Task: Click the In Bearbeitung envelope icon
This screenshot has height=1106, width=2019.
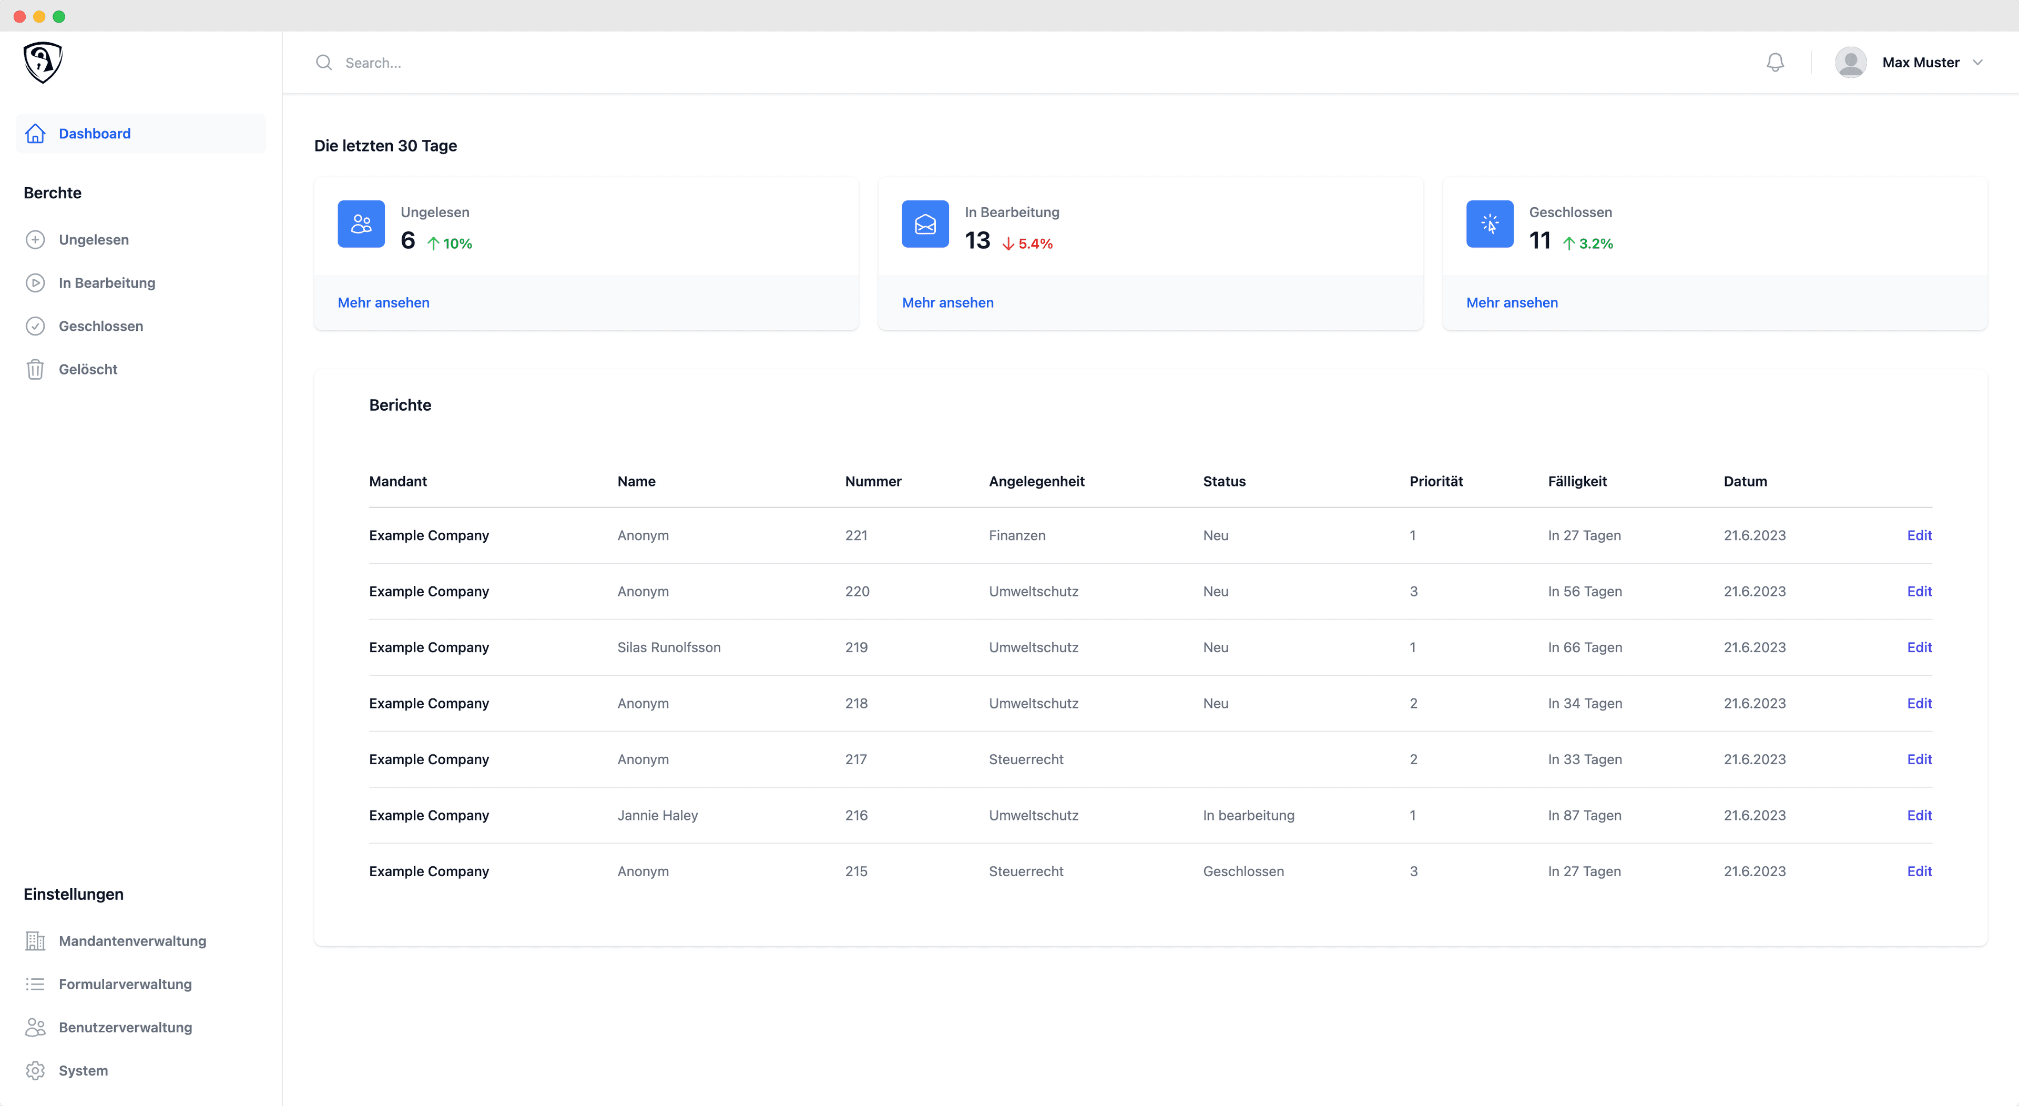Action: (x=925, y=224)
